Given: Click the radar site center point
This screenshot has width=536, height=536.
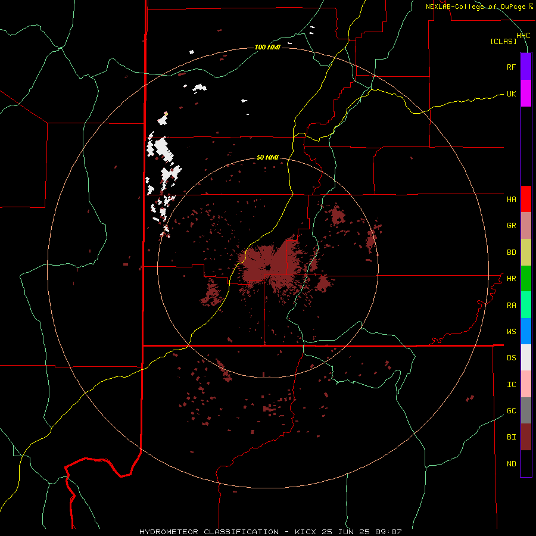Looking at the screenshot, I should [x=267, y=267].
